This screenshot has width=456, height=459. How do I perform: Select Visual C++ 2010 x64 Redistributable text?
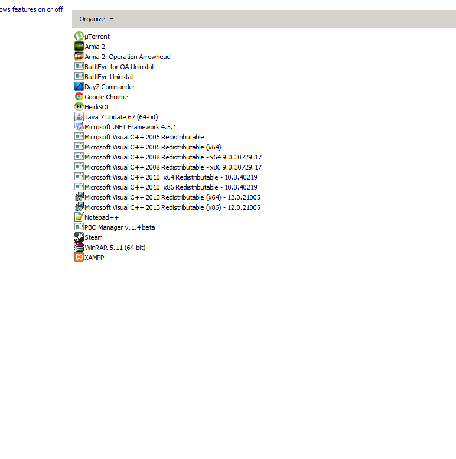[171, 177]
